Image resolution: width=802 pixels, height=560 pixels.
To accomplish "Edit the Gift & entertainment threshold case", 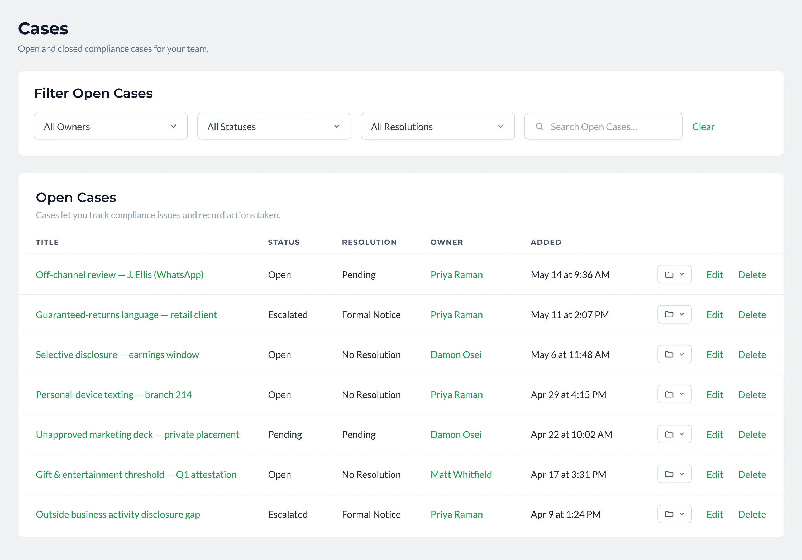I will tap(714, 475).
